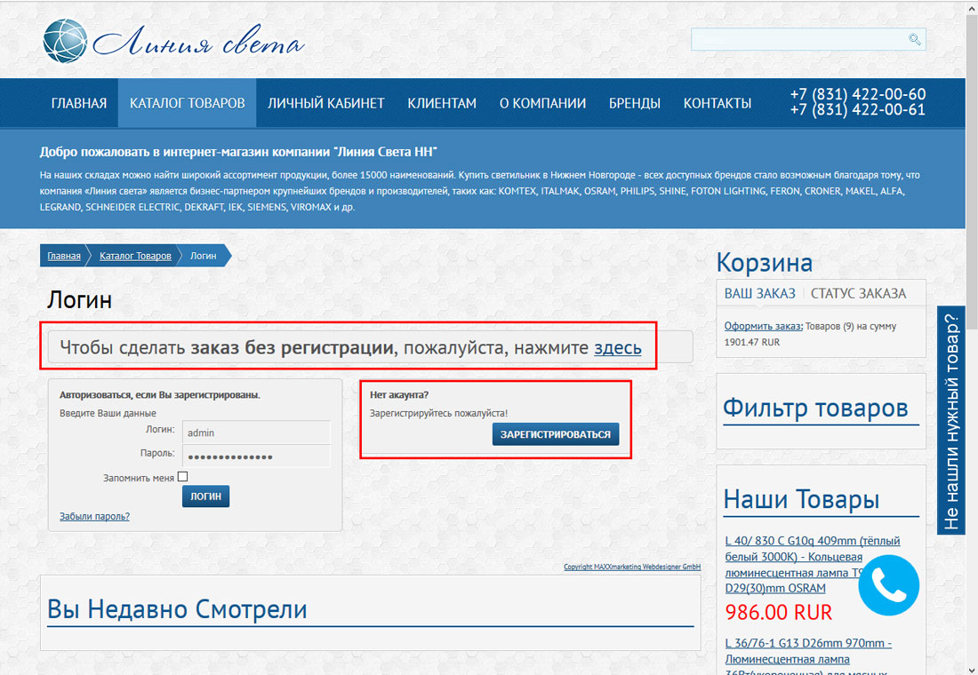This screenshot has width=978, height=675.
Task: Click phone number +7 (831) 422-00-60
Action: coord(858,94)
